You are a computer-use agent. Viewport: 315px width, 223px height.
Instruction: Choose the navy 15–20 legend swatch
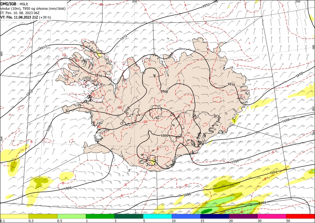[x=215, y=216]
